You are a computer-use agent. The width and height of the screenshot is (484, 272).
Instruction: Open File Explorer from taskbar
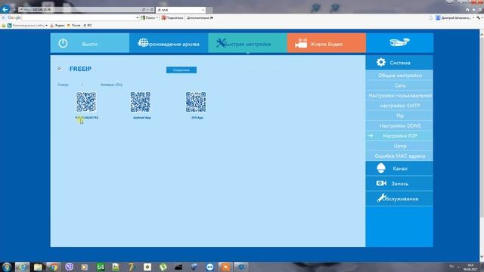click(x=38, y=267)
